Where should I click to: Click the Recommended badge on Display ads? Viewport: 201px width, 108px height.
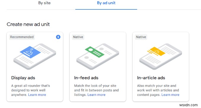(x=22, y=37)
